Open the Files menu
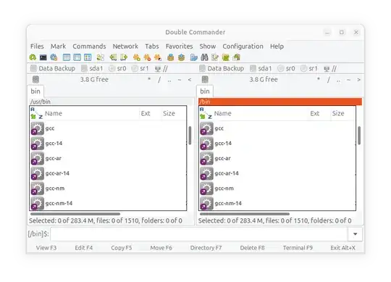The image size is (391, 282). [37, 46]
